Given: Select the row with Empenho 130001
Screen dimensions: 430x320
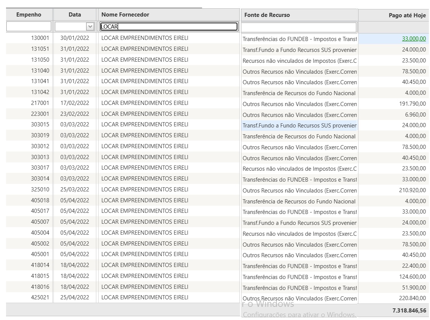Looking at the screenshot, I should point(40,38).
